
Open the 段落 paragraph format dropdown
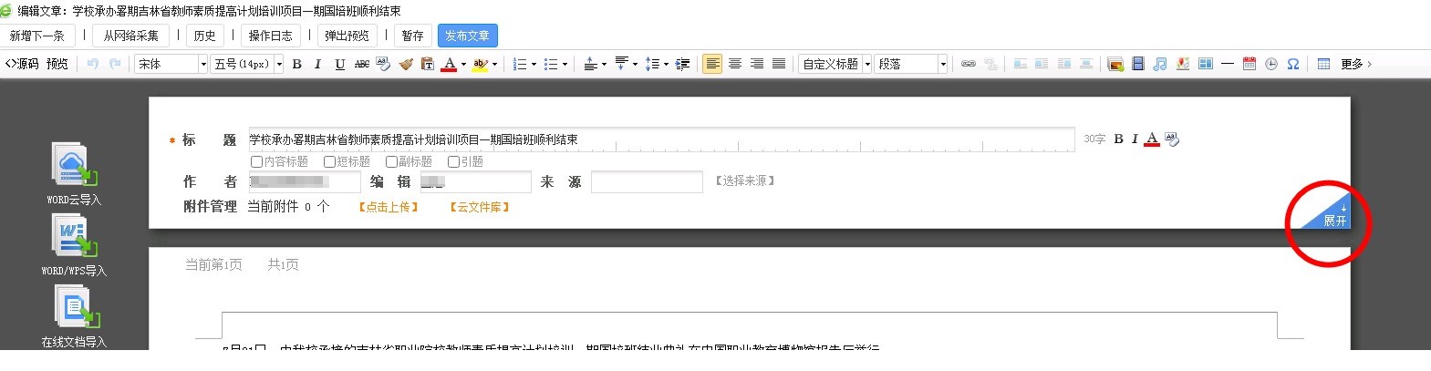coord(912,64)
